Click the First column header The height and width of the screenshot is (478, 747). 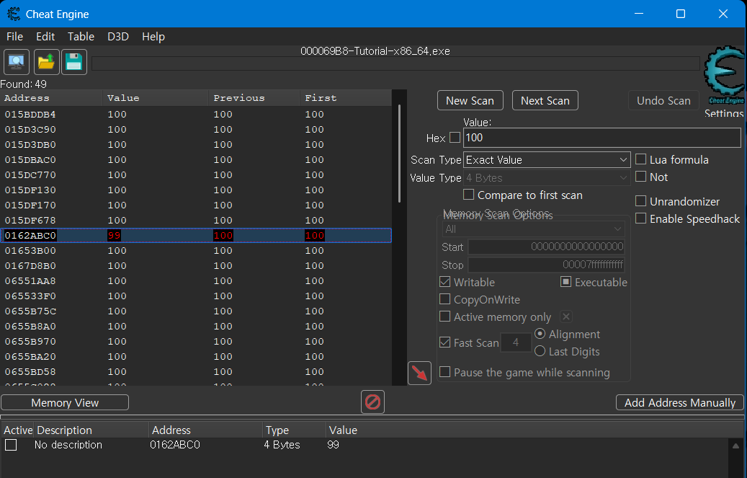click(x=346, y=98)
